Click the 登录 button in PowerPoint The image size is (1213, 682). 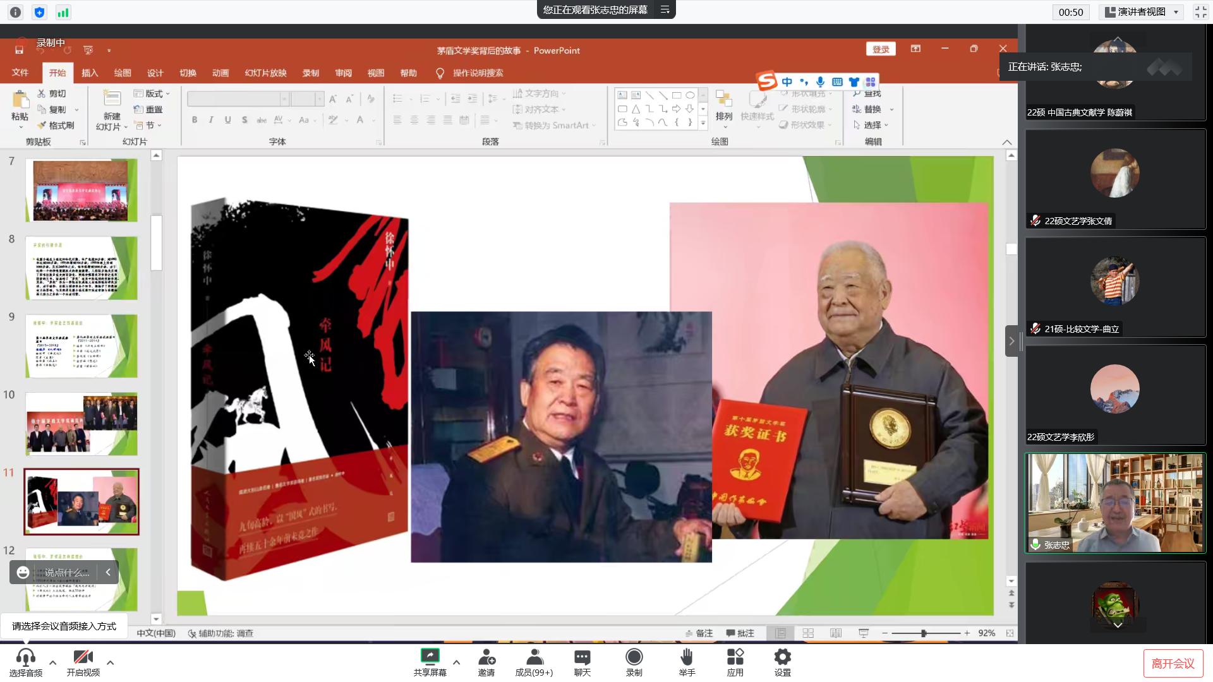coord(881,49)
